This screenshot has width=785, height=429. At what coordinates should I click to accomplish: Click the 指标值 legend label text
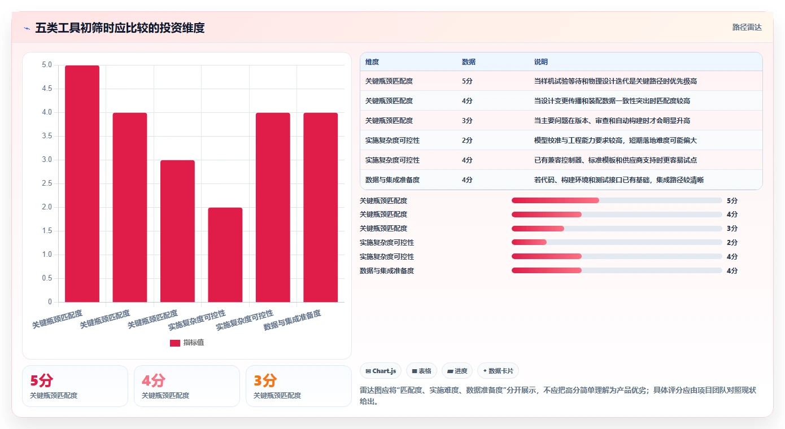point(194,343)
